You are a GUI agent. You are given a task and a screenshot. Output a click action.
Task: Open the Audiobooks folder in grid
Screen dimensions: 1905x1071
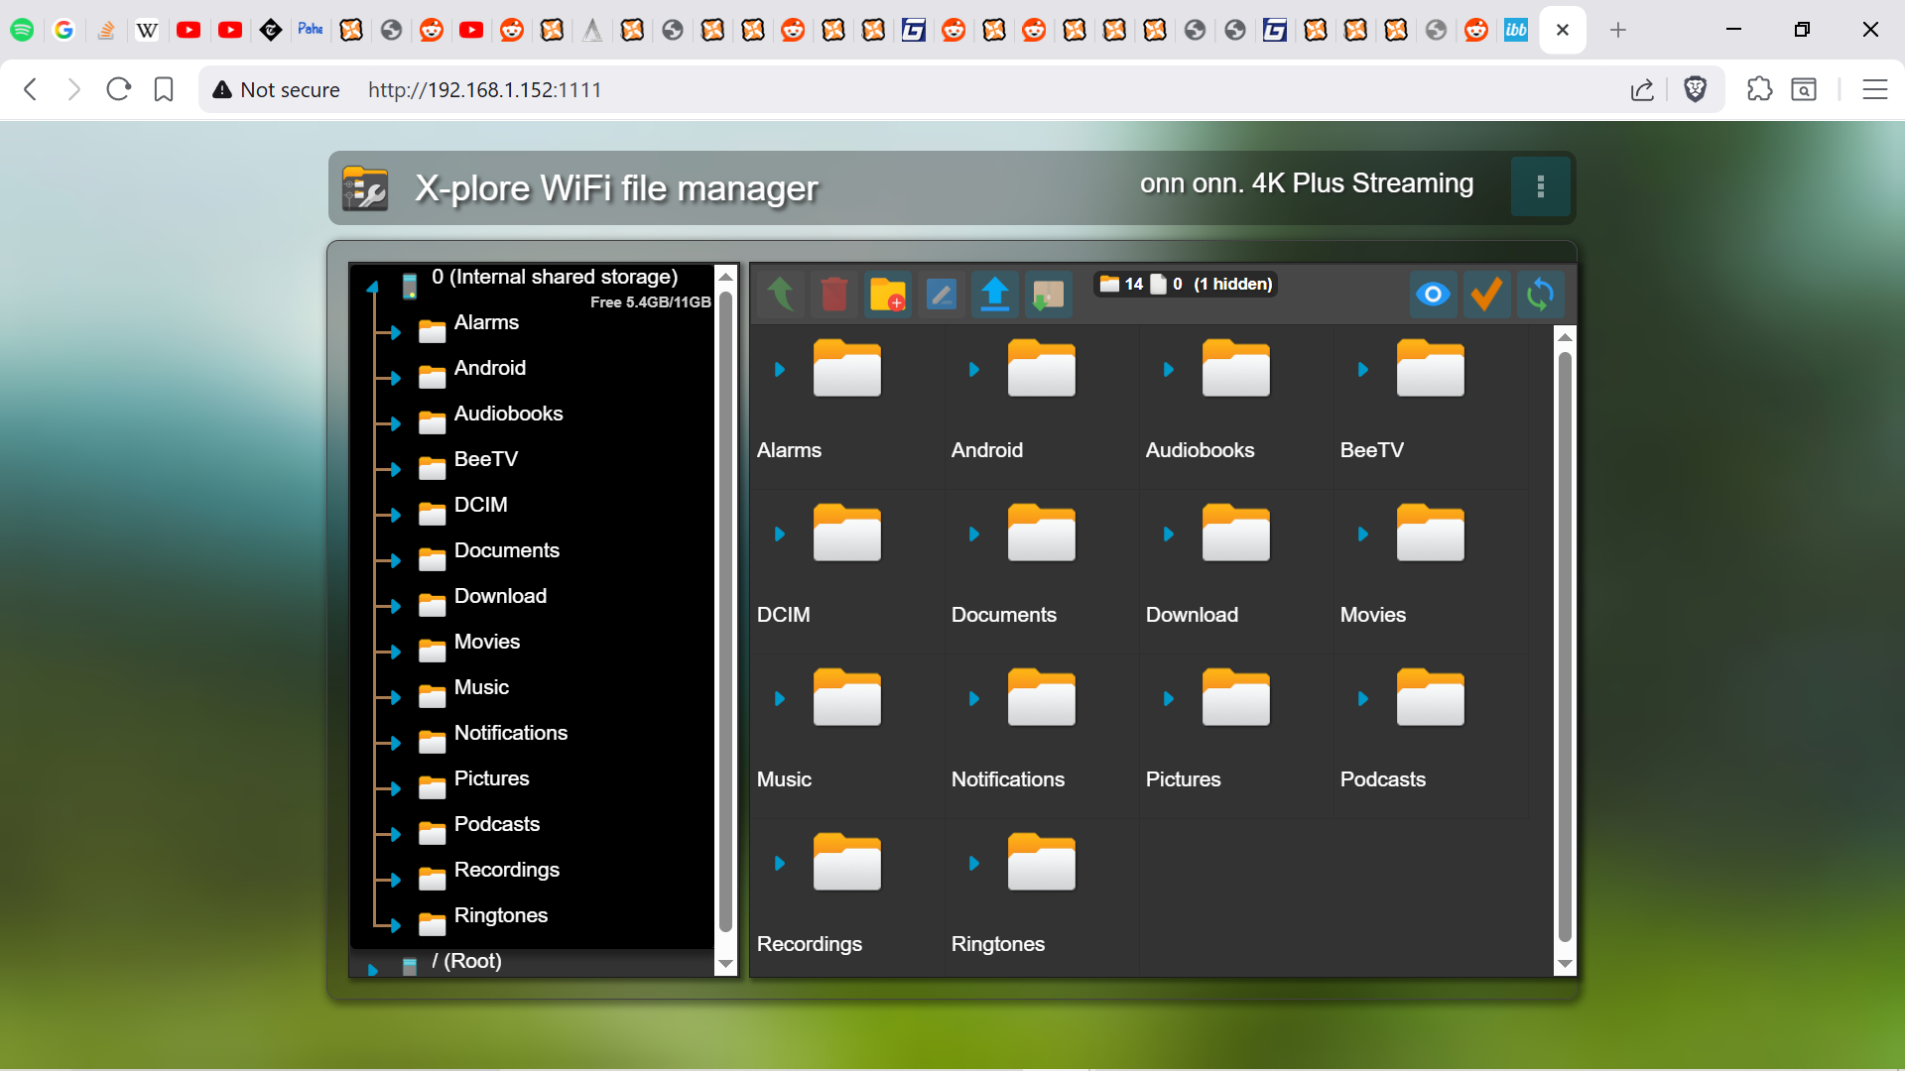coord(1235,368)
